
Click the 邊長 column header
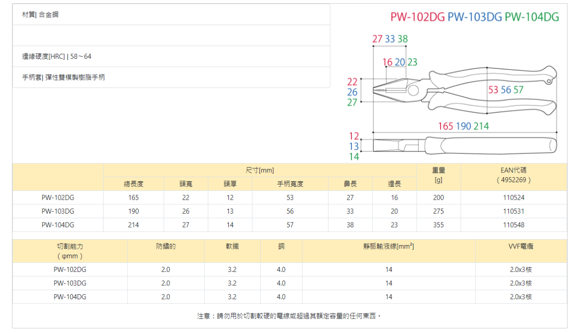point(394,184)
